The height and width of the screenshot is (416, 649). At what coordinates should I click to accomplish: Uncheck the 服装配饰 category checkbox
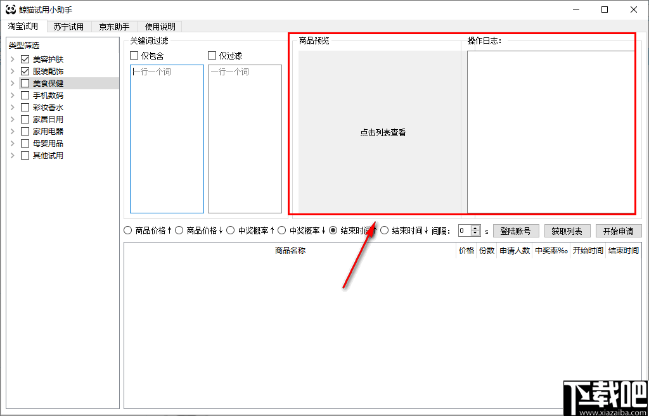tap(23, 71)
